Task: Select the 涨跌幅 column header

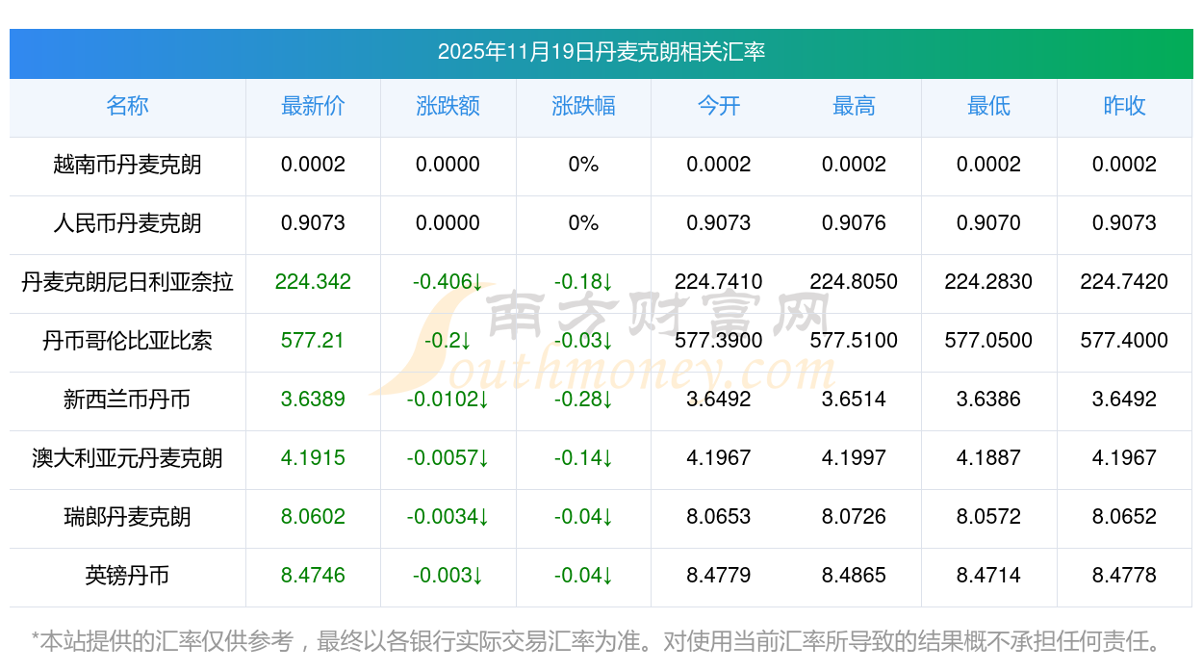Action: point(583,106)
